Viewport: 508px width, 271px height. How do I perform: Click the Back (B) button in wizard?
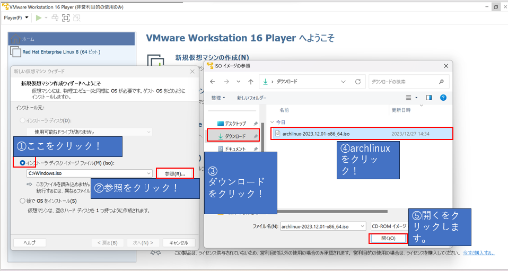(108, 242)
